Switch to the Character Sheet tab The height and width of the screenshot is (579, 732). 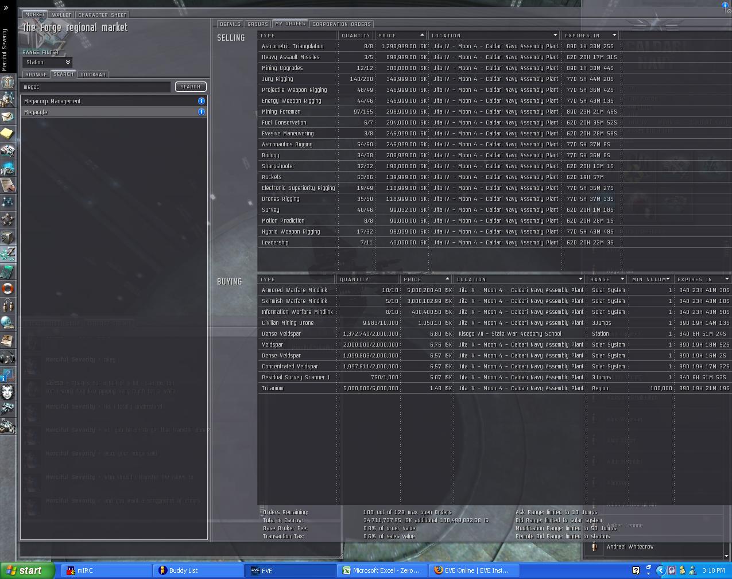[102, 15]
